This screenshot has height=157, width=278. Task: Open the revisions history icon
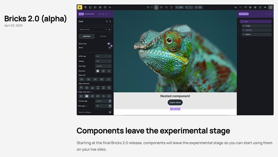pos(245,7)
